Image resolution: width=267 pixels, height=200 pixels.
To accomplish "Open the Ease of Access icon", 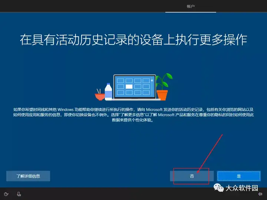I will (6, 194).
